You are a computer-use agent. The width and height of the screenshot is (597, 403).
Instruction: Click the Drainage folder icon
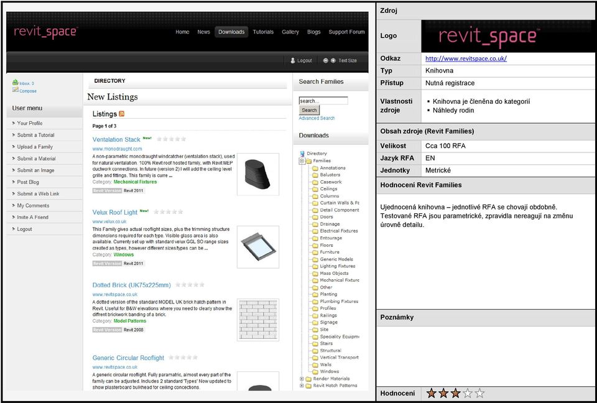click(315, 225)
